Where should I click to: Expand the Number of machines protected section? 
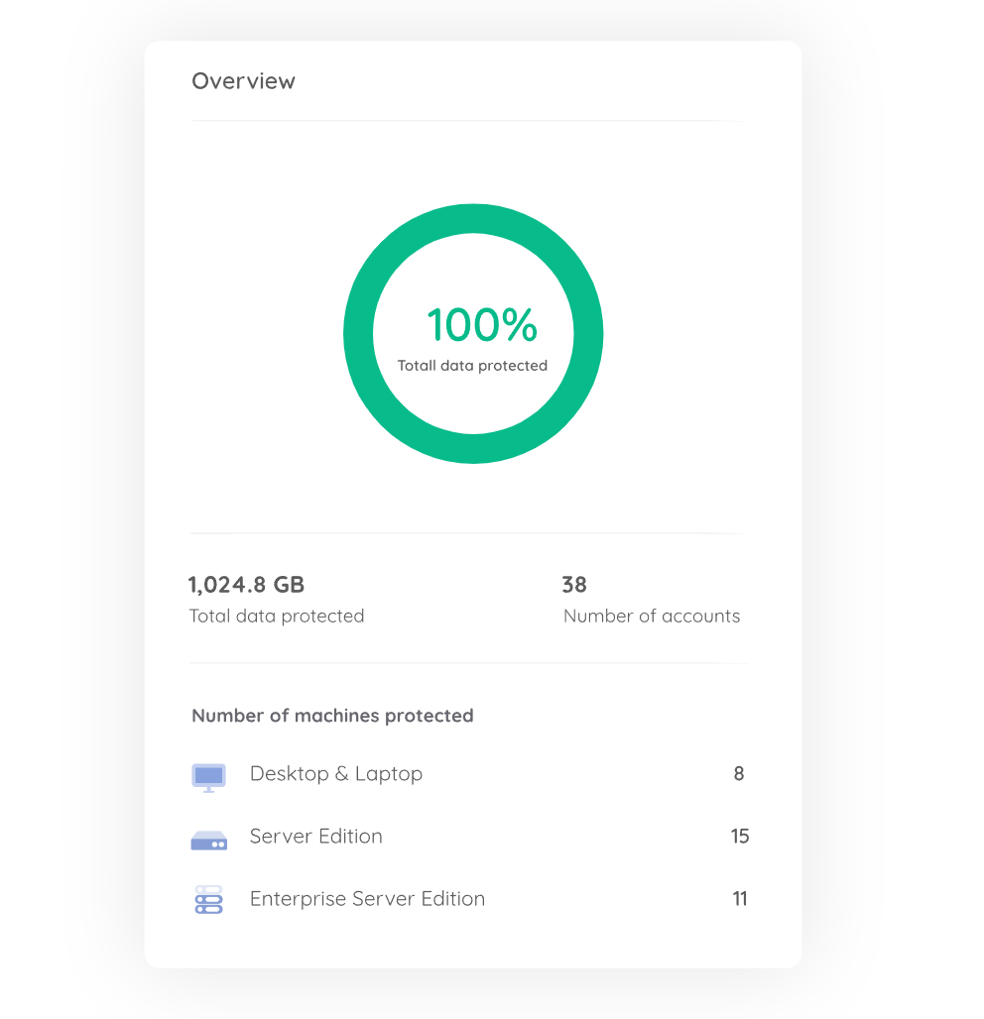pyautogui.click(x=332, y=716)
